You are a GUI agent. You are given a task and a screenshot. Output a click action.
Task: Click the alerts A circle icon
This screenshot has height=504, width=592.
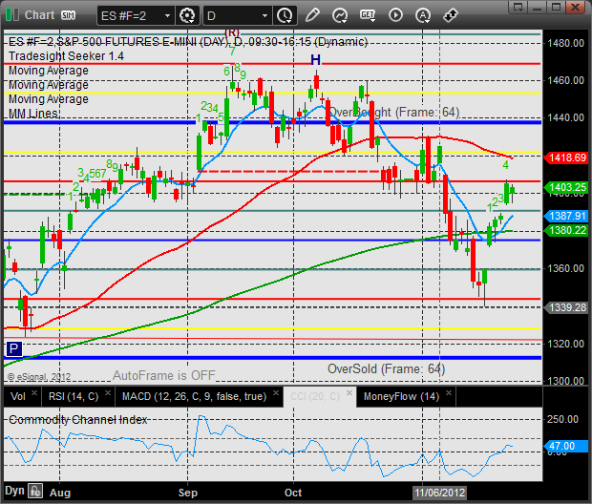point(423,15)
